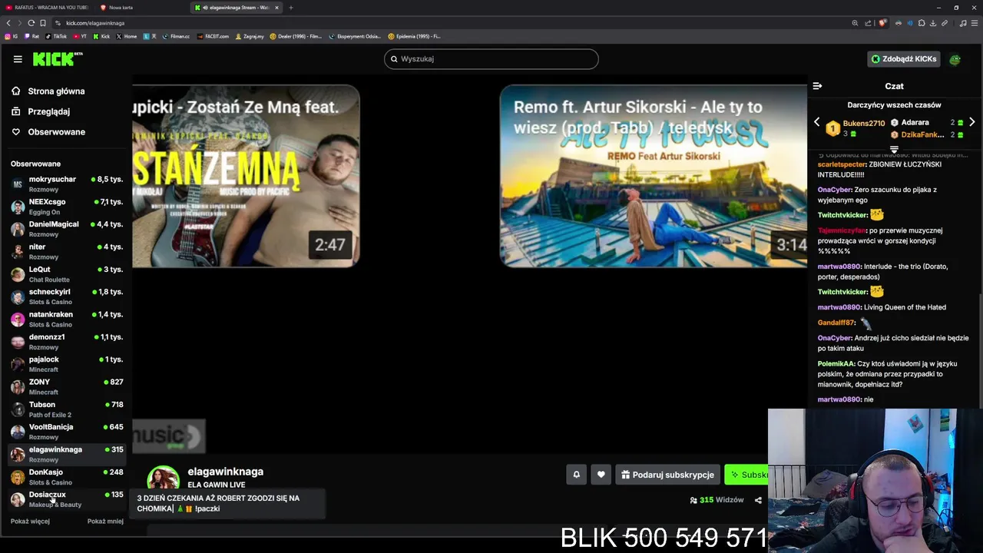Image resolution: width=983 pixels, height=553 pixels.
Task: Click chat username OnaCyber on Zero szacunku message
Action: pos(835,190)
